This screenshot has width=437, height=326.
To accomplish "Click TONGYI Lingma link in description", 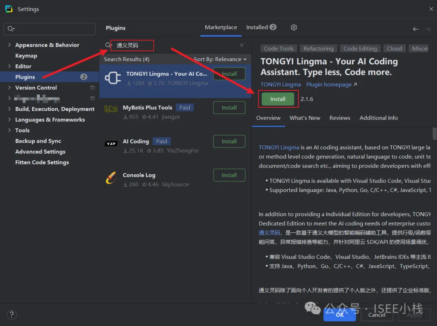I will (279, 147).
